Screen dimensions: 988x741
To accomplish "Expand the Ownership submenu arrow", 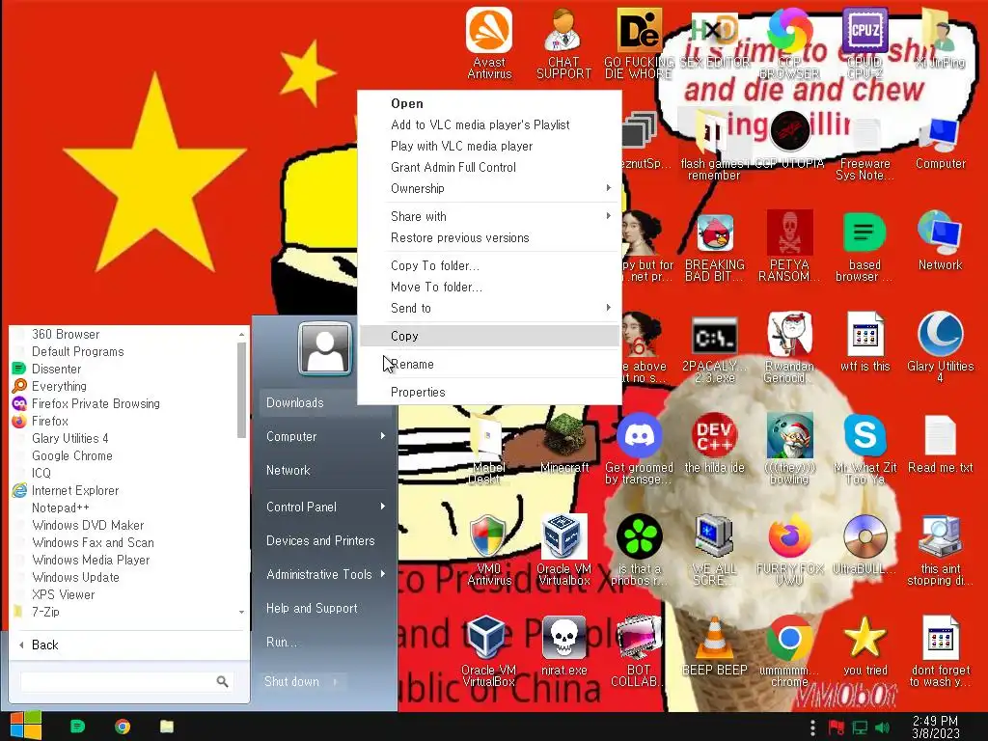I will (608, 188).
